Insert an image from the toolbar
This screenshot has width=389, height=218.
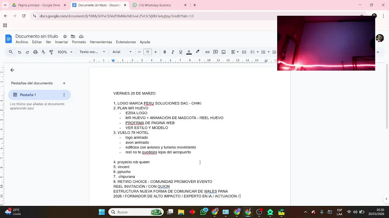tap(224, 52)
